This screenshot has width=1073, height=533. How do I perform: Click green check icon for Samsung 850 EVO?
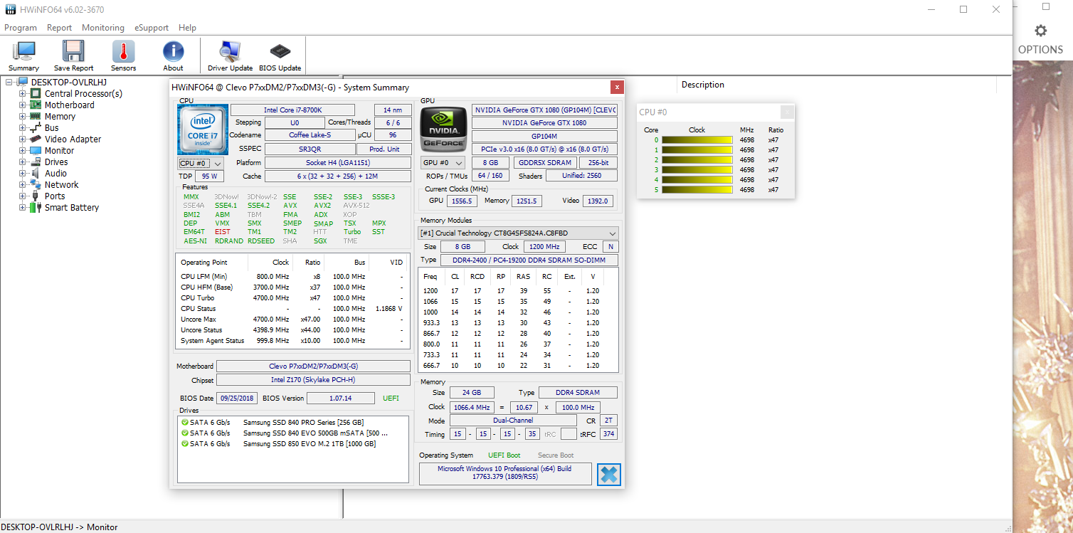185,443
